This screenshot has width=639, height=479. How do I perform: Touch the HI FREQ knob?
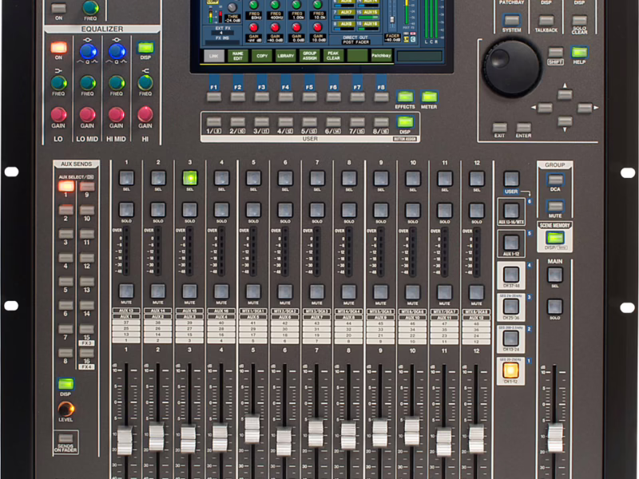click(145, 83)
